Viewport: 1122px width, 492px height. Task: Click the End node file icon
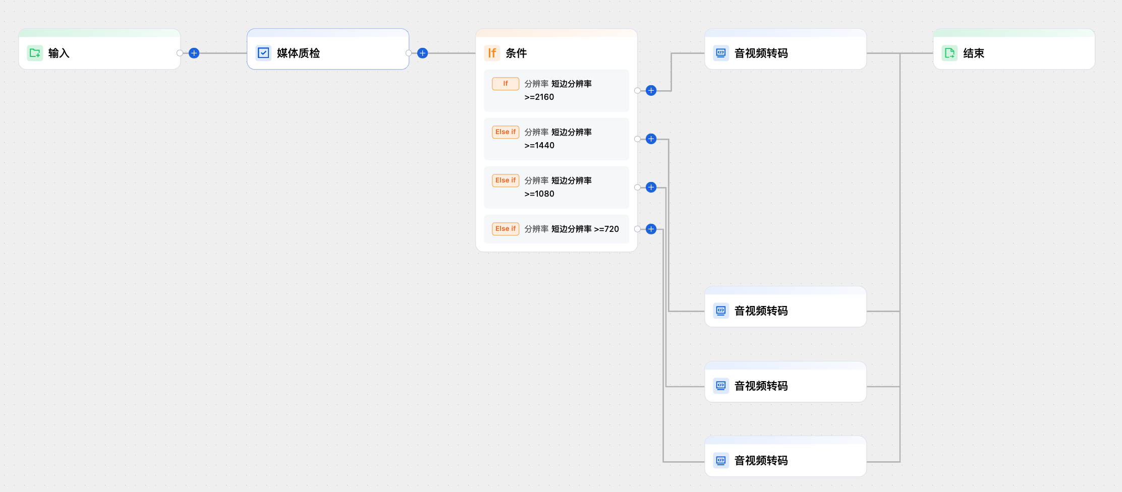(x=949, y=53)
